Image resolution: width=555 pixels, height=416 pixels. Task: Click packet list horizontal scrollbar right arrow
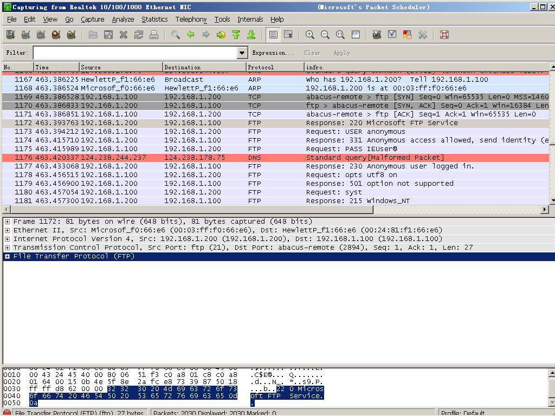pos(545,210)
